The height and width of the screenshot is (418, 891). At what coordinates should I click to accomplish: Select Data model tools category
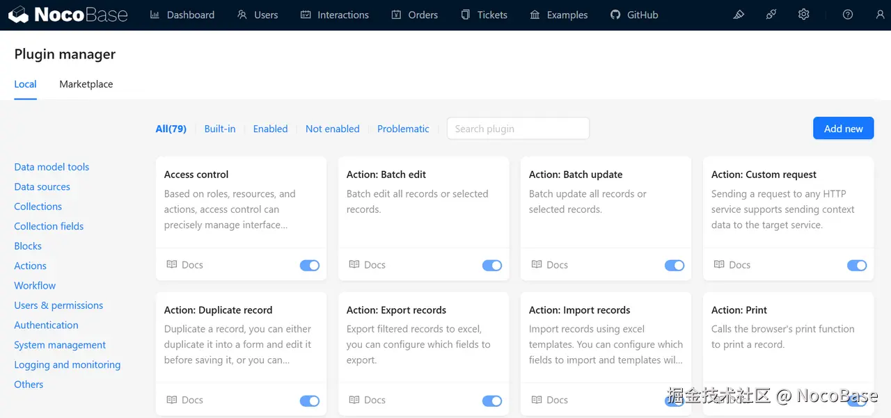(52, 167)
